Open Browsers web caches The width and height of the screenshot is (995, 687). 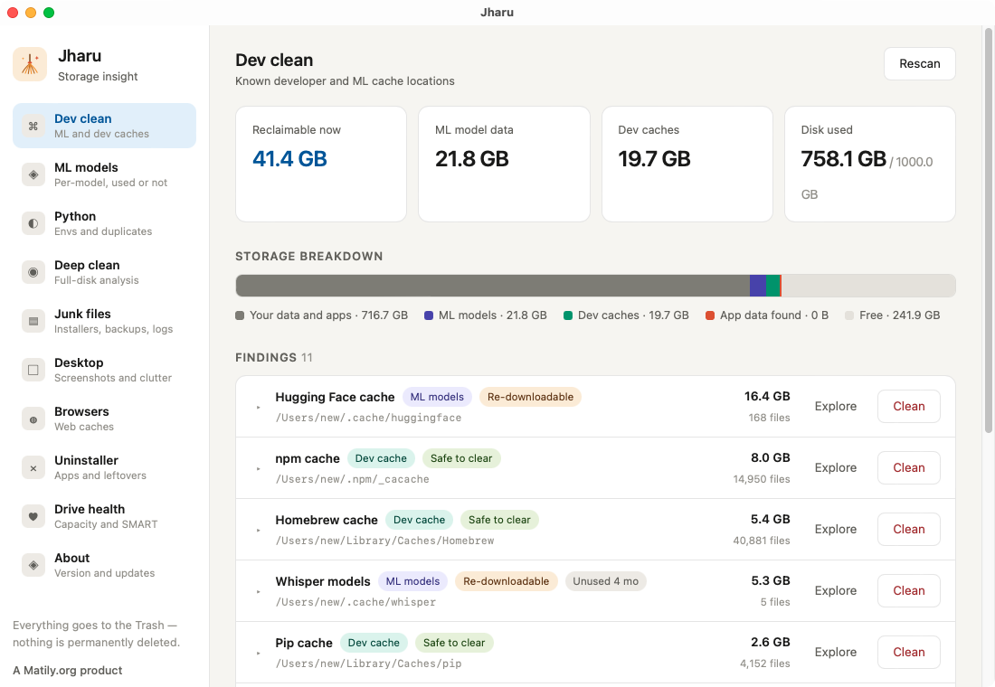click(105, 419)
